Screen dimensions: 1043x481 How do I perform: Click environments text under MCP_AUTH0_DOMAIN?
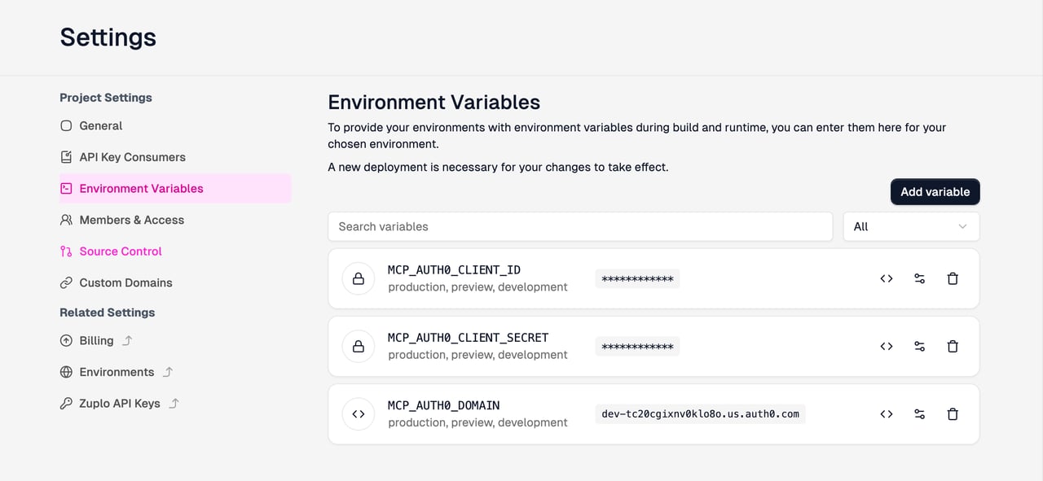[477, 422]
